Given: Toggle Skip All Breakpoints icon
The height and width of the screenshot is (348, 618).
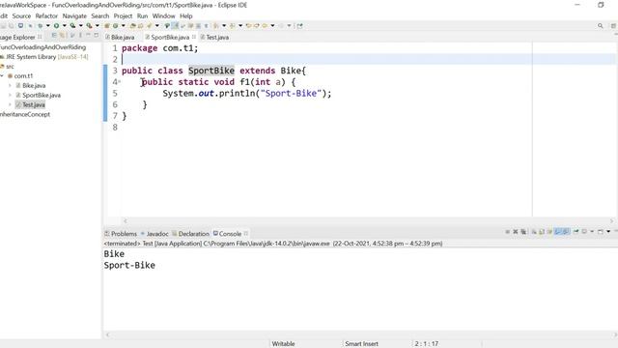Looking at the screenshot, I should pyautogui.click(x=30, y=26).
